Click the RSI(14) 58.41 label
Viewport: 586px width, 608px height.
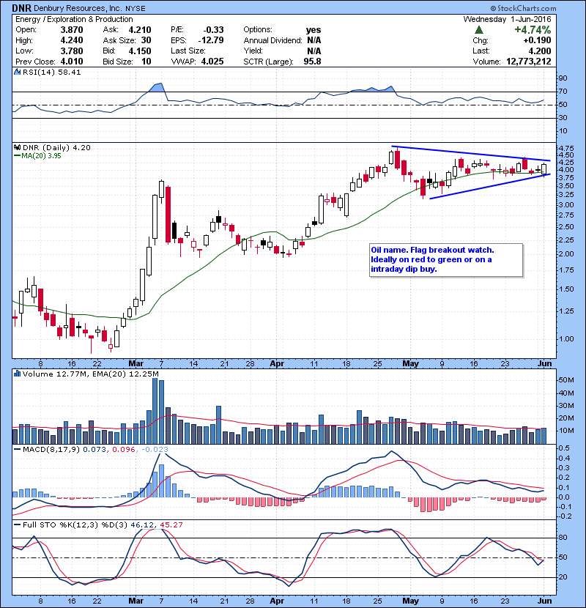51,72
